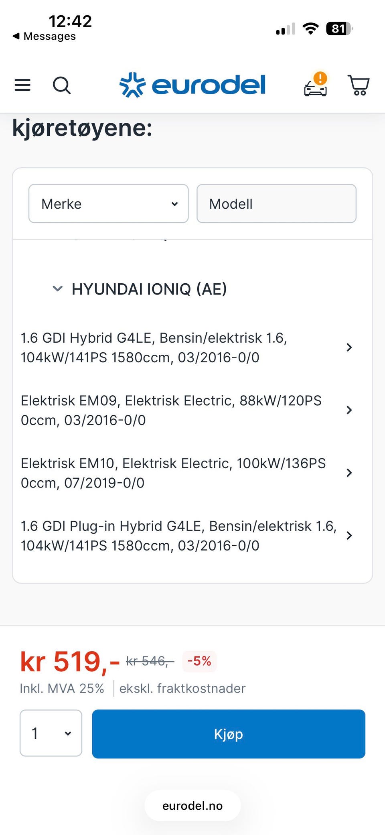
Task: Tap the battery indicator in status bar
Action: [339, 28]
